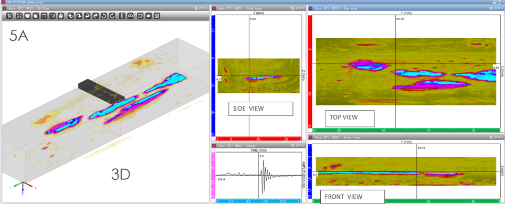Click the Top view panel title bar
Image resolution: width=505 pixels, height=205 pixels.
[405, 8]
